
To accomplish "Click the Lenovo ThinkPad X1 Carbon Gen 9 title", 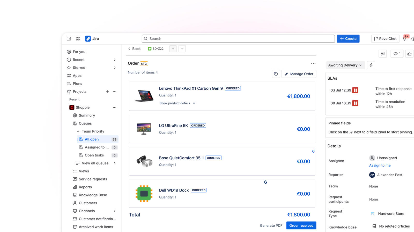I will pyautogui.click(x=191, y=88).
